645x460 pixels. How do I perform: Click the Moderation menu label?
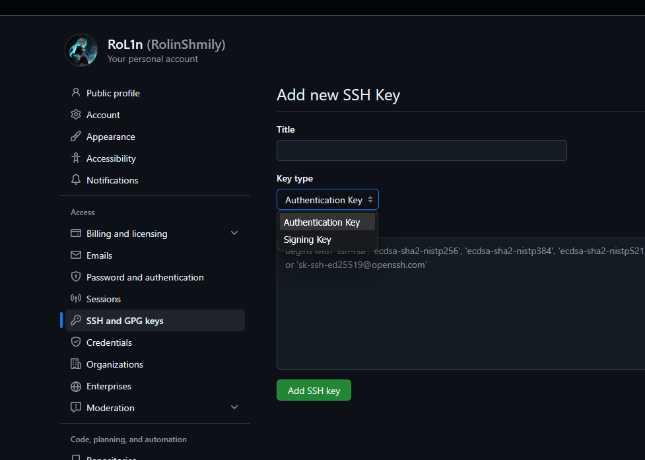[110, 408]
